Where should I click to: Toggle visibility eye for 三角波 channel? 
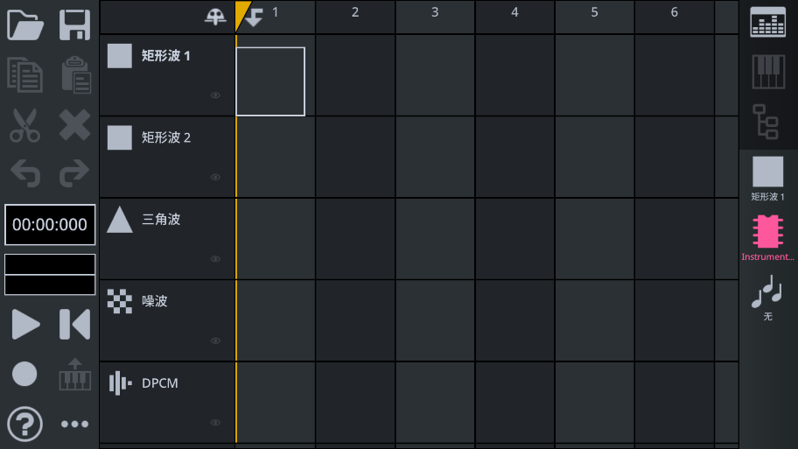point(215,259)
